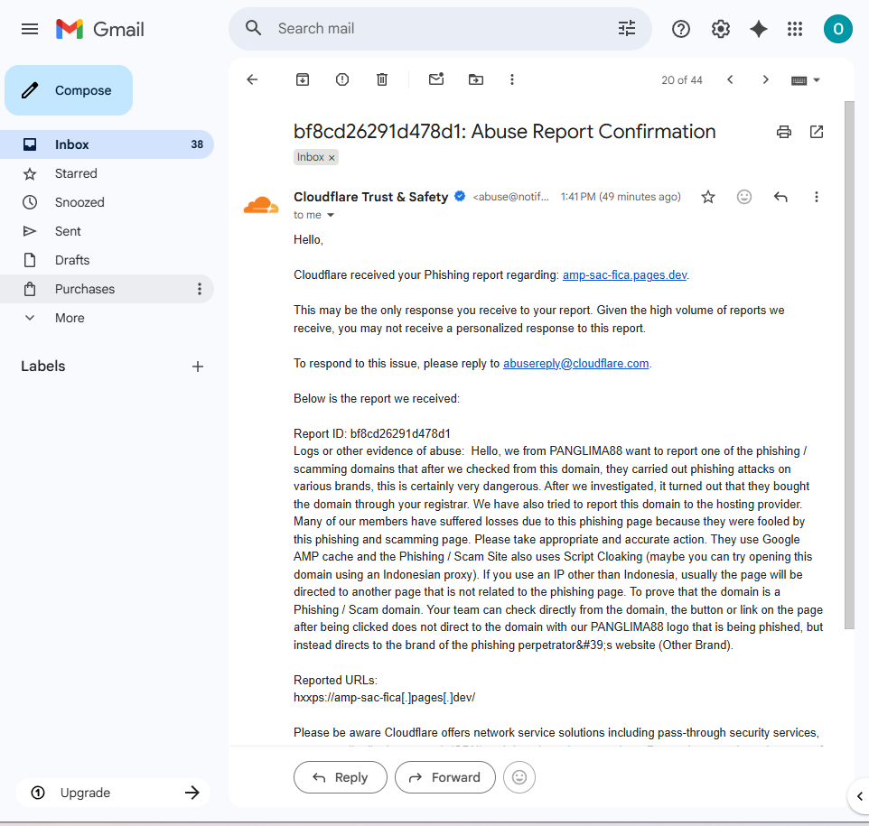Click the verified sender badge
This screenshot has width=869, height=826.
(460, 196)
